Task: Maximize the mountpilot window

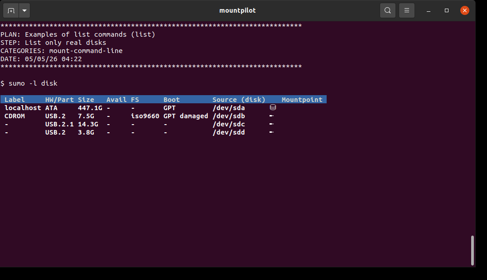Action: pyautogui.click(x=447, y=10)
